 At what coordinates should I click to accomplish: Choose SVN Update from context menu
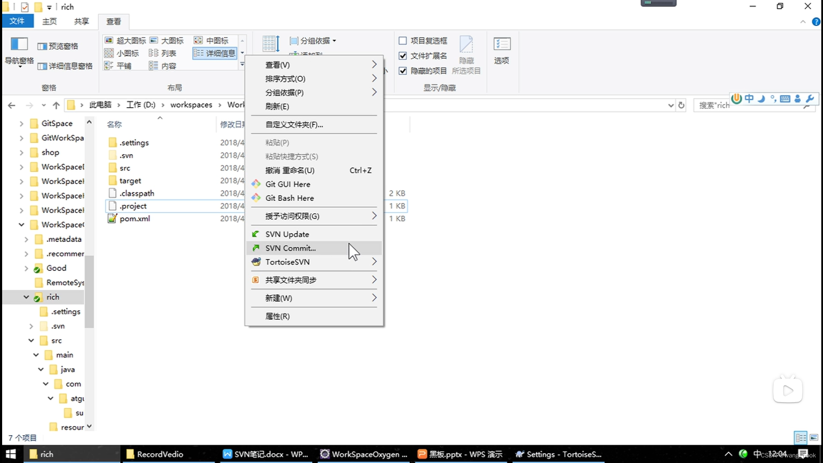click(x=314, y=235)
